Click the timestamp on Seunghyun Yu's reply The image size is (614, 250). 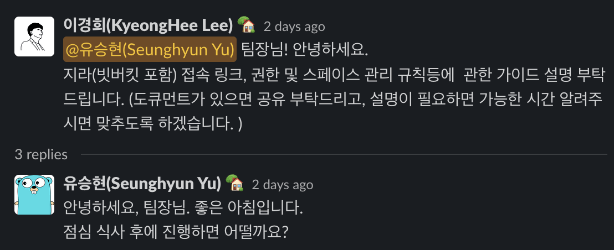click(282, 184)
